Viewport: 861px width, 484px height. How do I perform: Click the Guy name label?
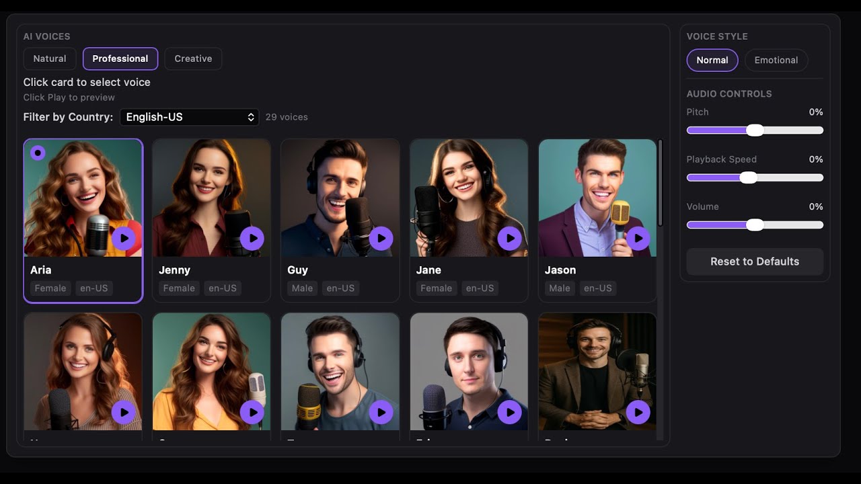298,270
